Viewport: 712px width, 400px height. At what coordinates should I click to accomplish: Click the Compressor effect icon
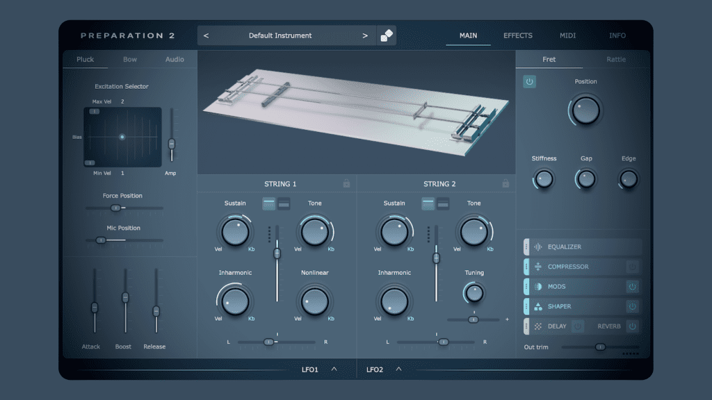coord(537,267)
